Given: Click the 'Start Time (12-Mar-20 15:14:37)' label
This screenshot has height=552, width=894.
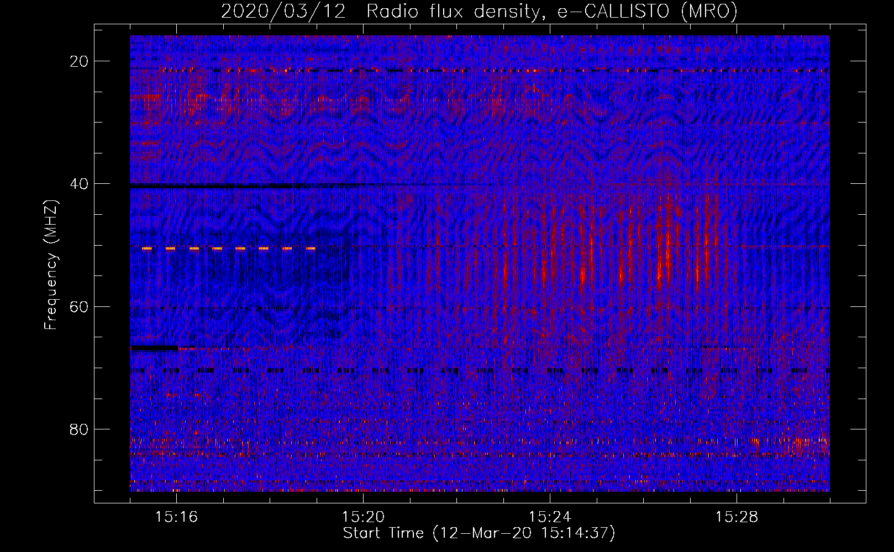Looking at the screenshot, I should 479,533.
